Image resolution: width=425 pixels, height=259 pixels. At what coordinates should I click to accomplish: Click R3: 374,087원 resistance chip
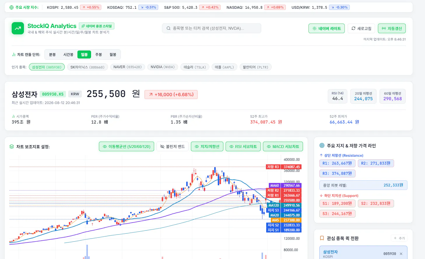coord(337,173)
